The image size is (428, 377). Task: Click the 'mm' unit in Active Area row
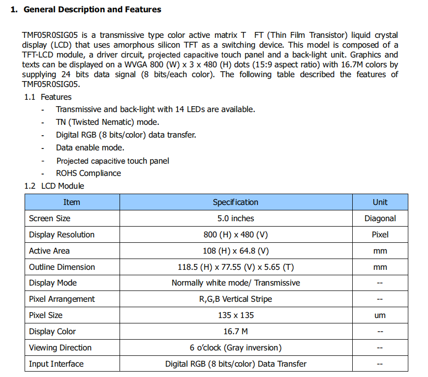point(380,251)
